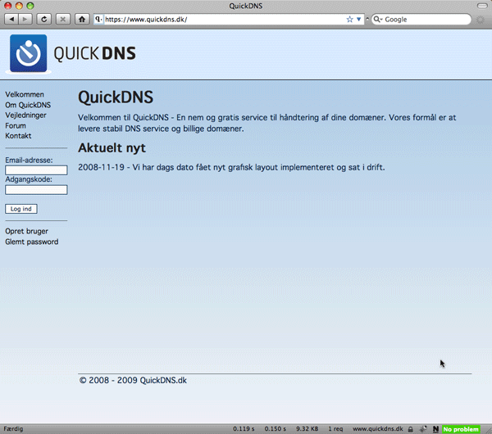
Task: Click the site favicon in the address bar
Action: point(98,20)
